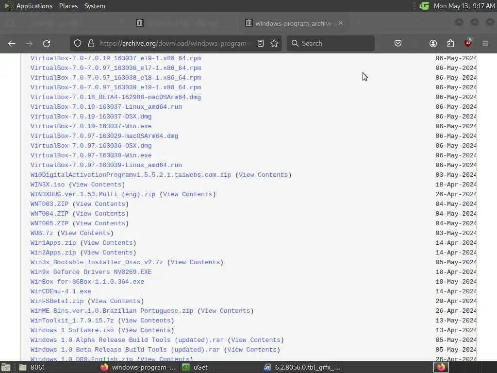Download WinCDEmu-4.1.exe

(x=61, y=291)
